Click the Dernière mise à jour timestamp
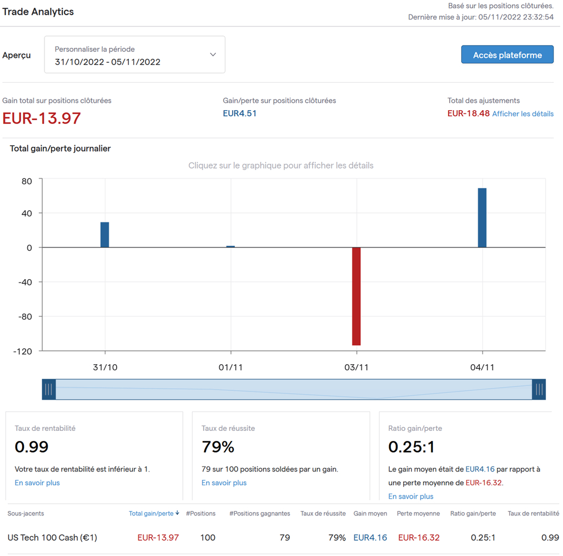Viewport: 563px width, 556px height. [481, 17]
